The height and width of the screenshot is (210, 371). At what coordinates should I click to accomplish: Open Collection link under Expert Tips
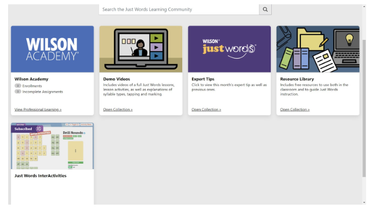[207, 110]
